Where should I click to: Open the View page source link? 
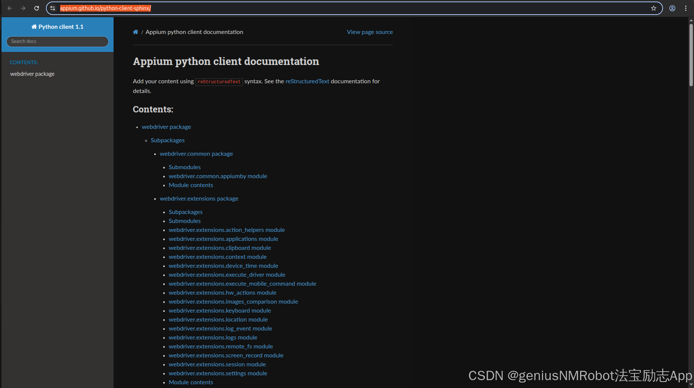[369, 32]
